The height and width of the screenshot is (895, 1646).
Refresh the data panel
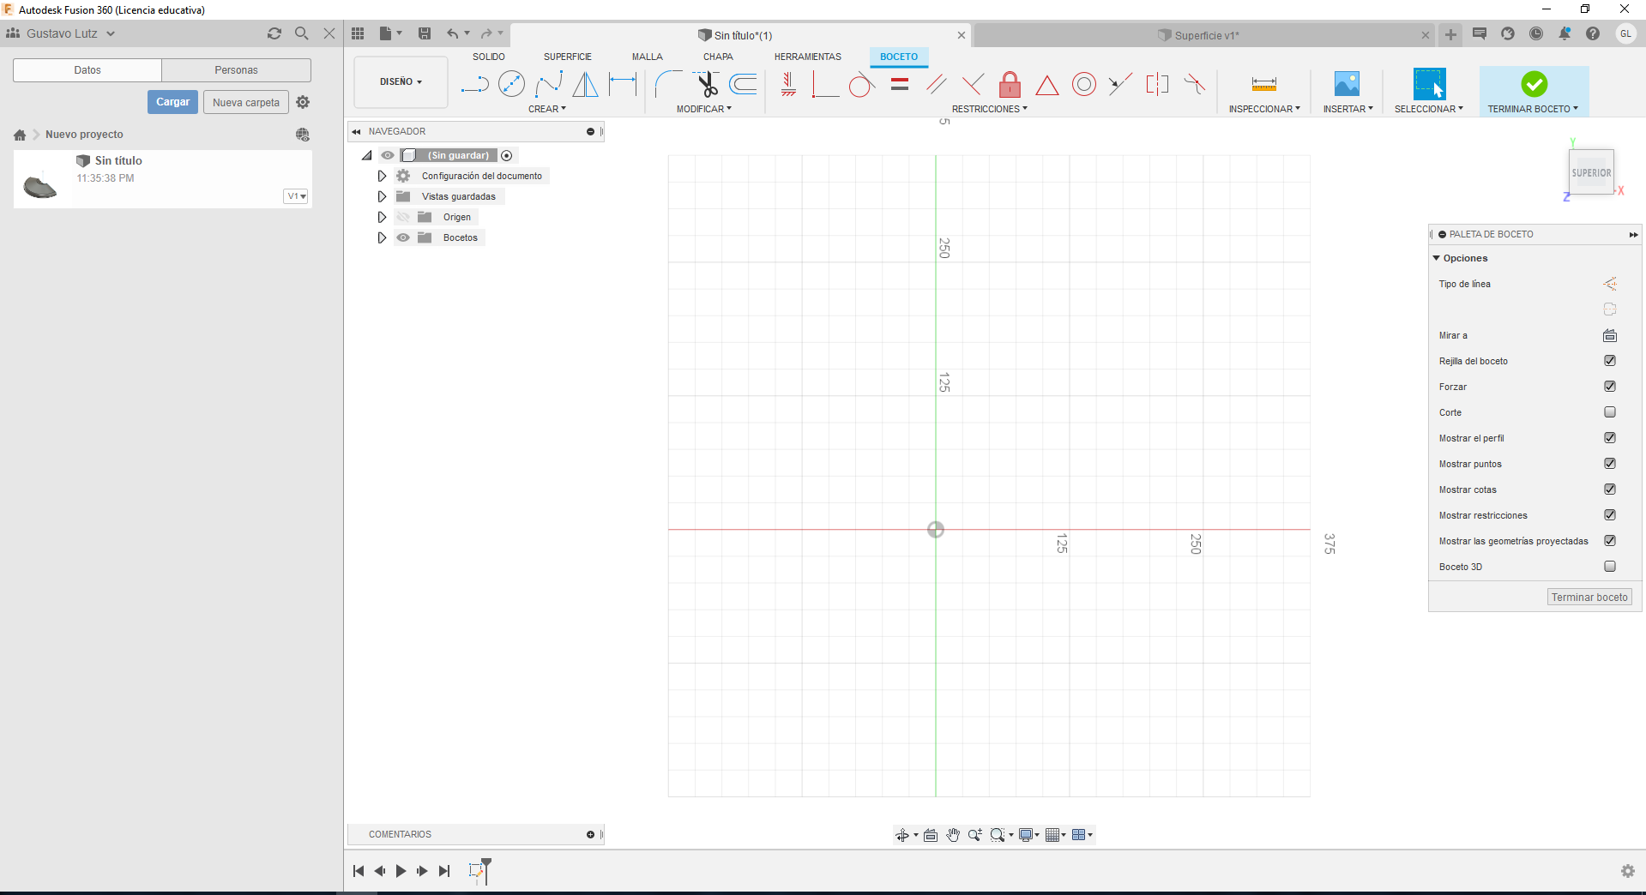[x=274, y=33]
